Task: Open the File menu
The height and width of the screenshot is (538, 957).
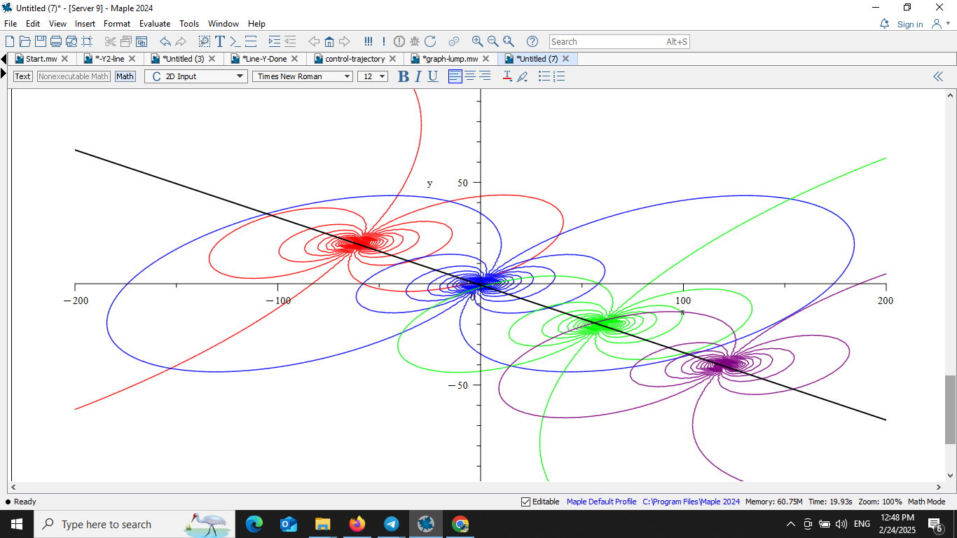Action: pyautogui.click(x=11, y=24)
